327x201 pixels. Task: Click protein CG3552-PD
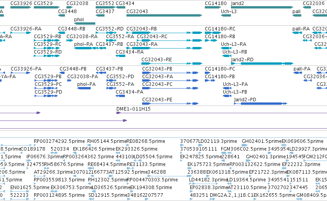[120, 77]
